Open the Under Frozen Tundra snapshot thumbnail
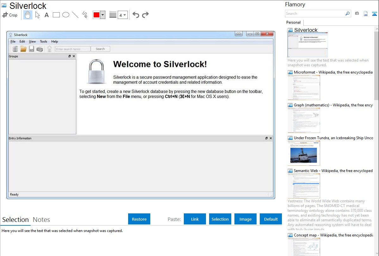The image size is (379, 256). 304,153
